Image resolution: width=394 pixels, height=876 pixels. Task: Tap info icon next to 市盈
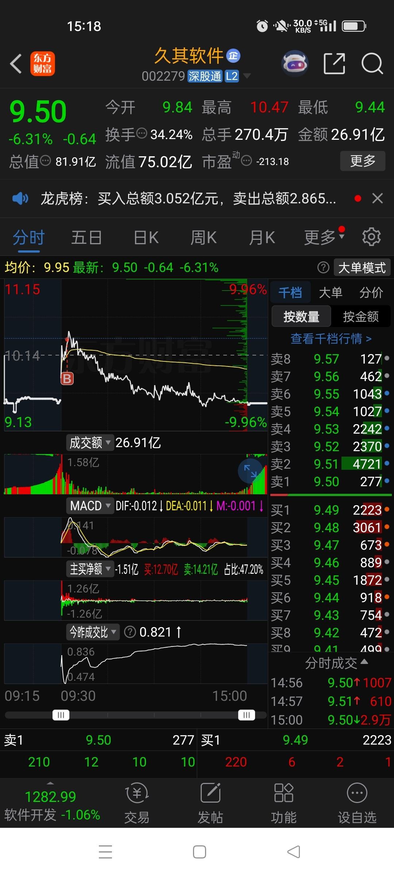click(x=247, y=160)
